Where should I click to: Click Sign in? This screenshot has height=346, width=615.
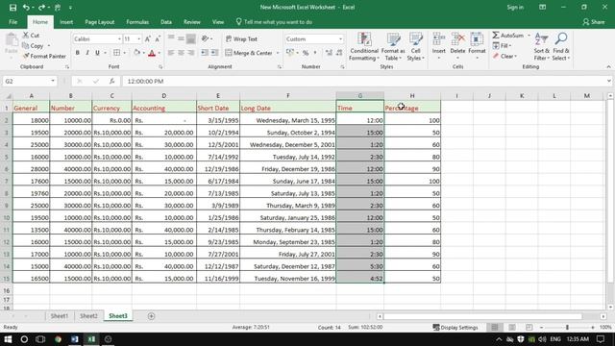(x=515, y=8)
